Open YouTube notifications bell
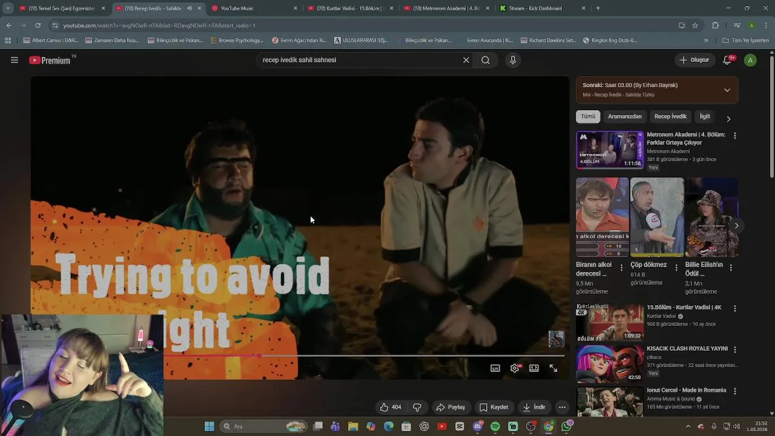The width and height of the screenshot is (775, 436). tap(727, 60)
